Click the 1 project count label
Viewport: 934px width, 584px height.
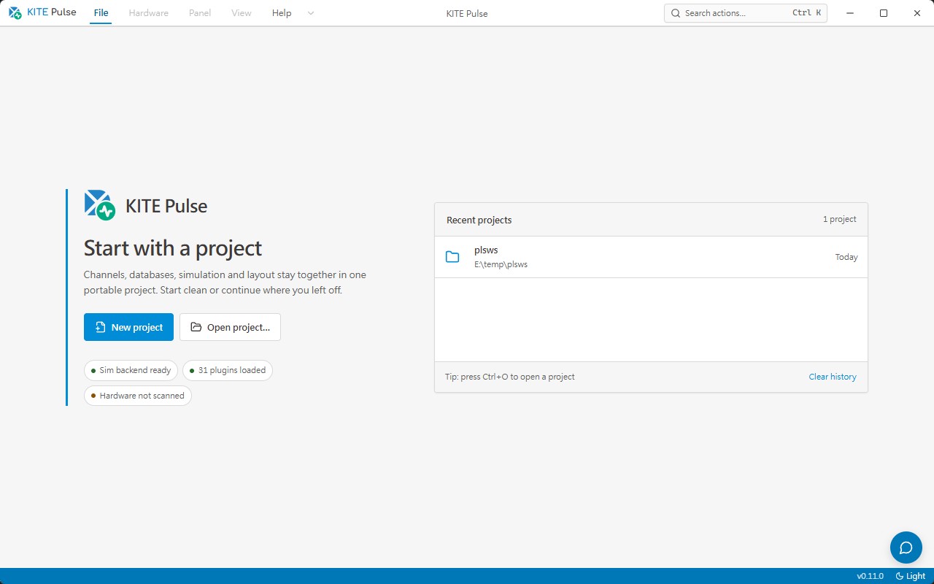(840, 219)
